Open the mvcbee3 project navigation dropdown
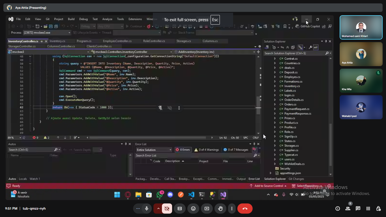The height and width of the screenshot is (217, 386). pyautogui.click(x=49, y=52)
